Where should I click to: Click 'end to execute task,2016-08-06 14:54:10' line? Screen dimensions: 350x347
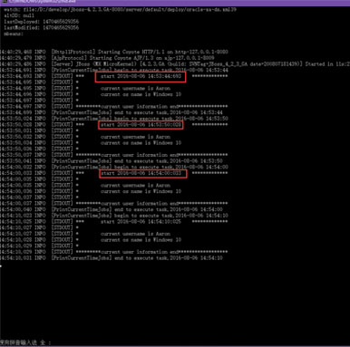click(x=112, y=258)
